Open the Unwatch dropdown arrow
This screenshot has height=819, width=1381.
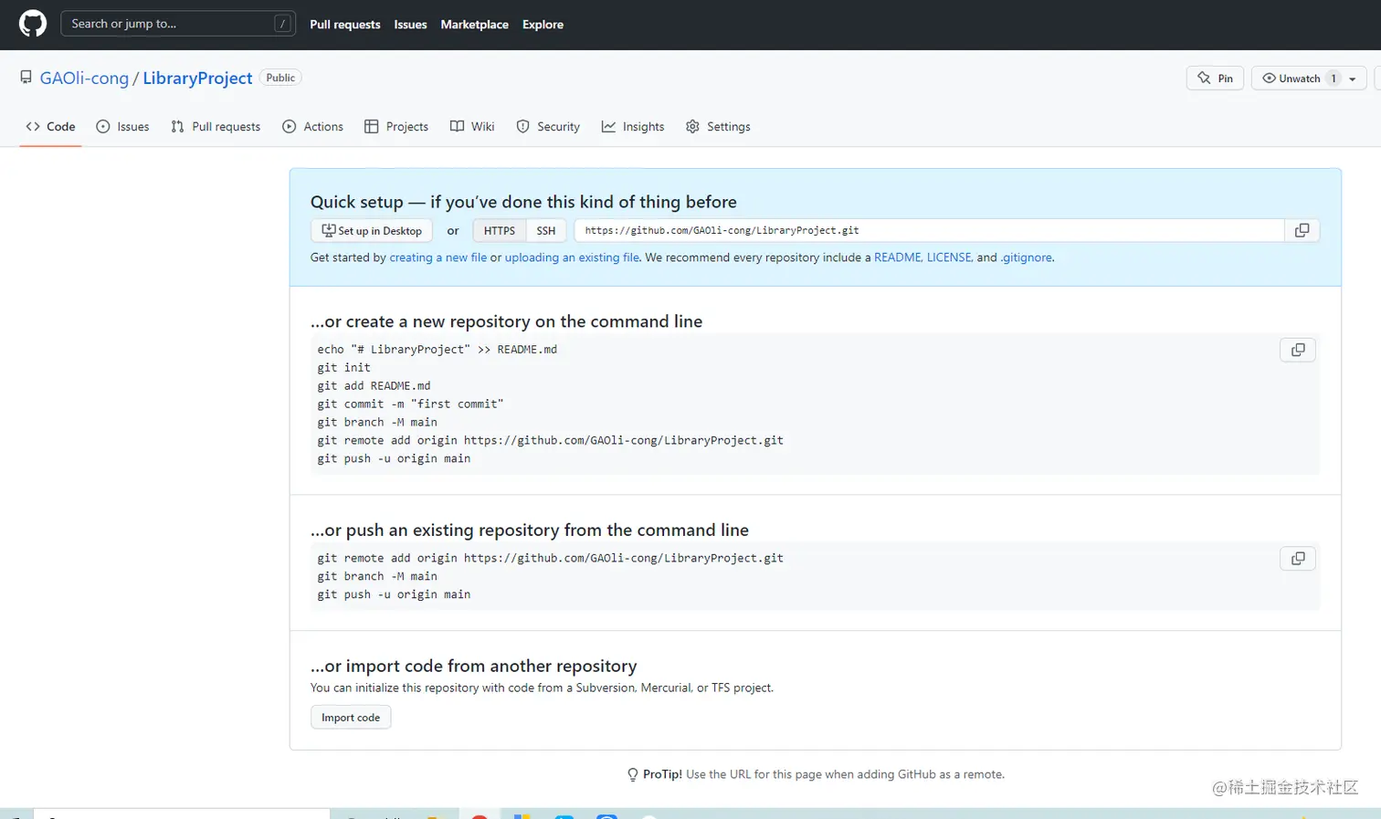(x=1353, y=79)
